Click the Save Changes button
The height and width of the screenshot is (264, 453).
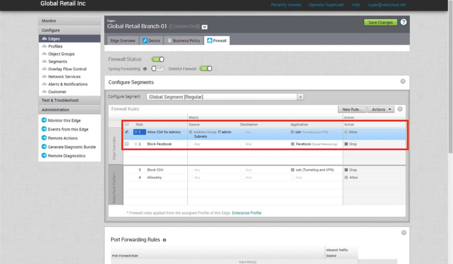(380, 22)
